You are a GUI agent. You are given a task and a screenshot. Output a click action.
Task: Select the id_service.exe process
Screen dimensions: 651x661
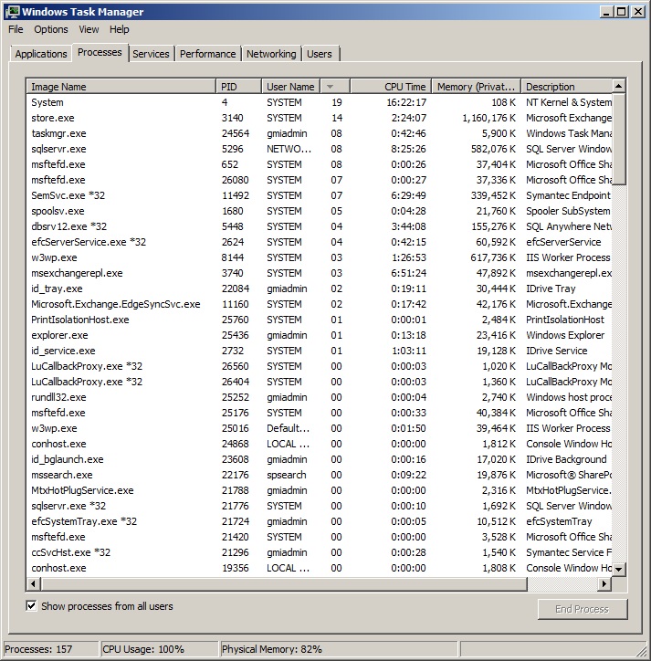(x=320, y=351)
